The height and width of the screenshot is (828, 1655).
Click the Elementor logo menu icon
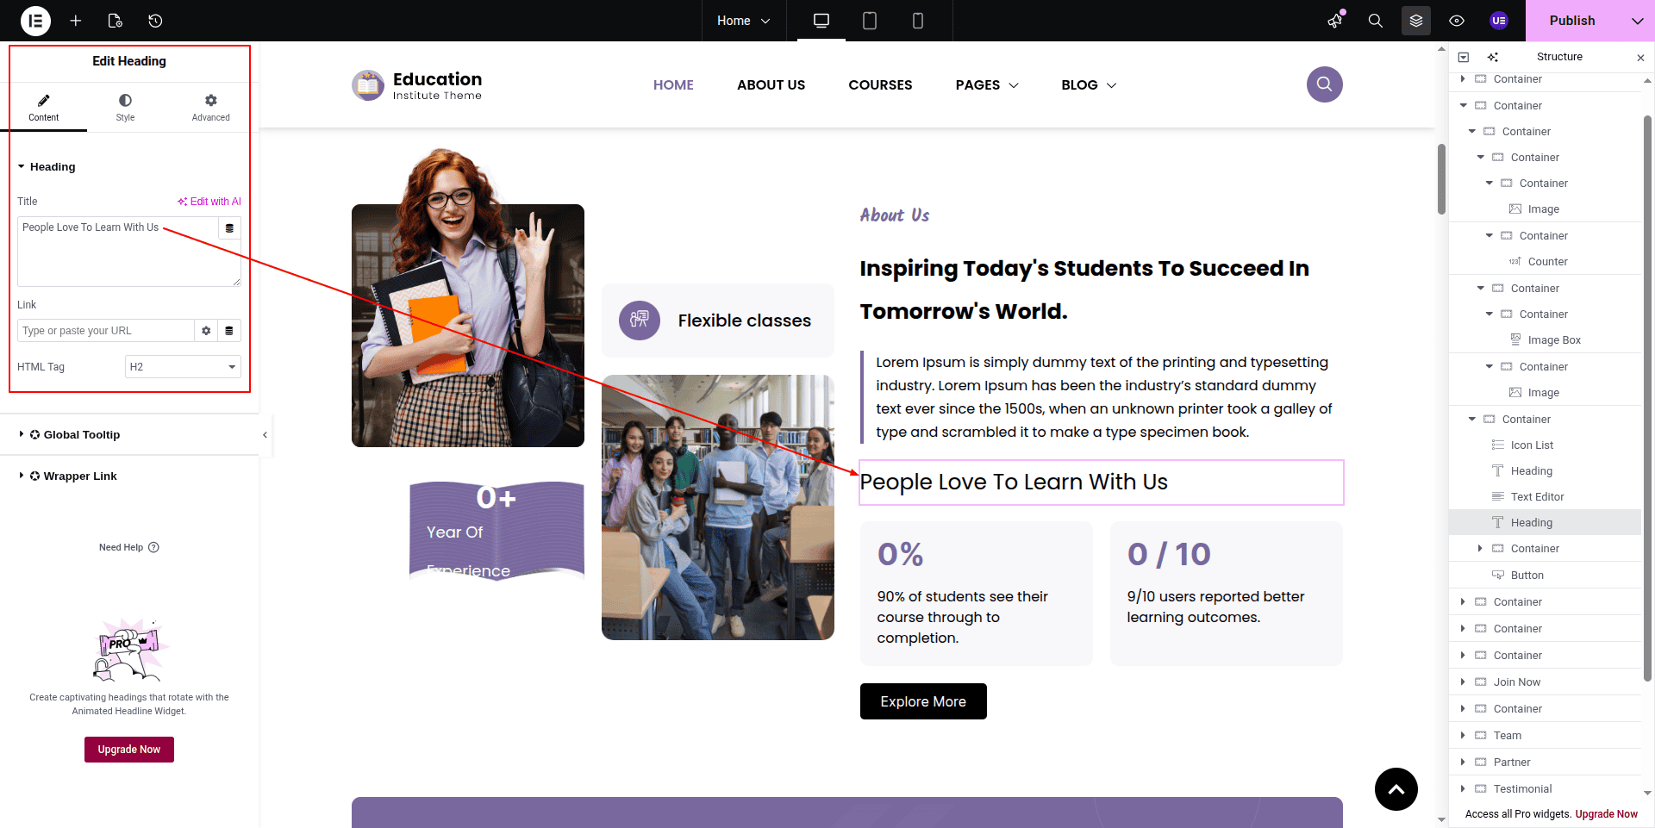tap(35, 21)
